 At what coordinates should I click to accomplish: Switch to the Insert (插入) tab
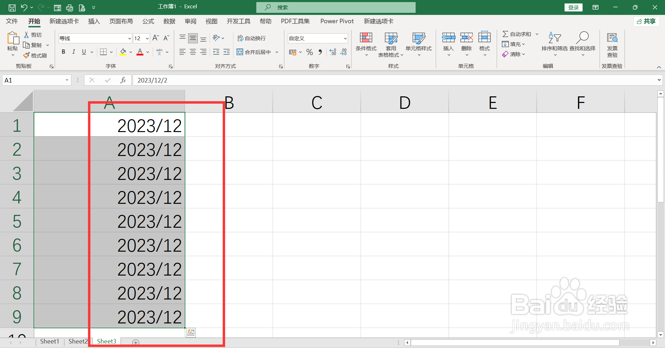94,21
